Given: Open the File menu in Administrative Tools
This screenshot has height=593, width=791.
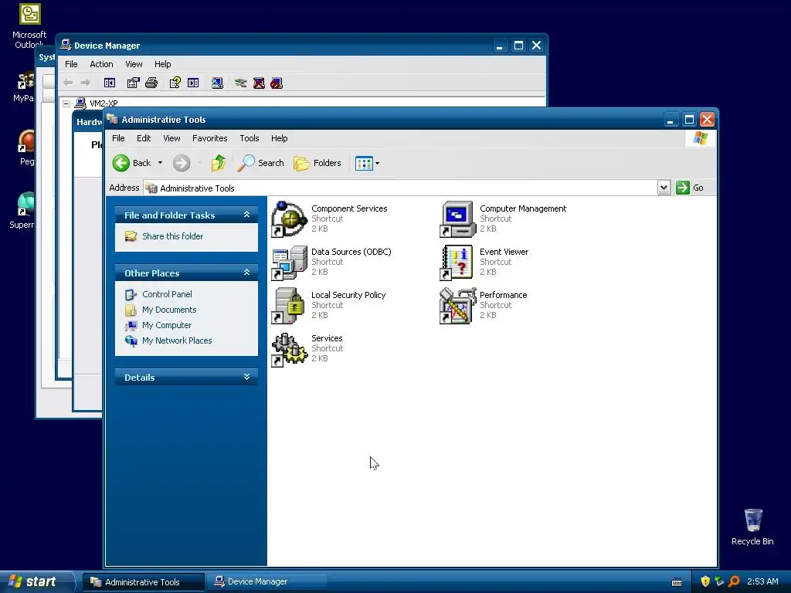Looking at the screenshot, I should 118,138.
